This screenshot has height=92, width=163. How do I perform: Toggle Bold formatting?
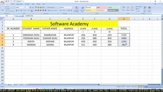point(17,11)
